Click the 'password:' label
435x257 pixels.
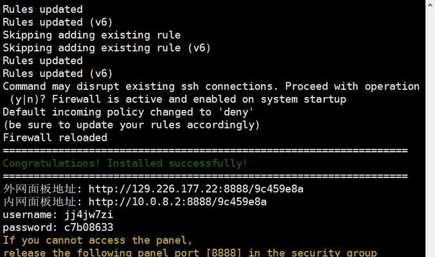coord(30,227)
